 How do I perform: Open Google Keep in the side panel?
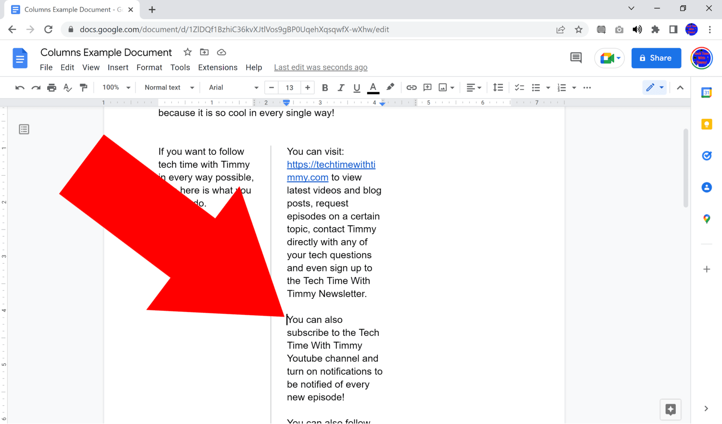point(706,124)
